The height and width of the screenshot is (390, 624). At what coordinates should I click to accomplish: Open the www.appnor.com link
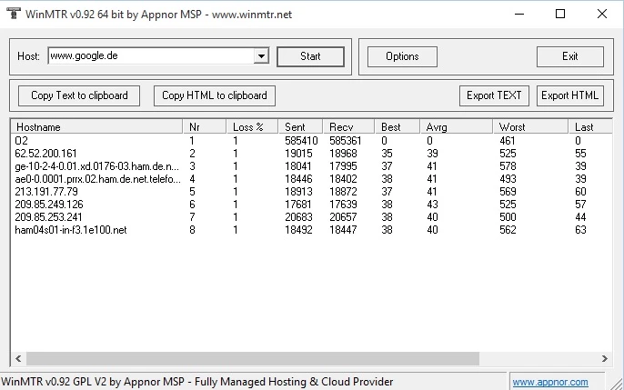coord(550,382)
